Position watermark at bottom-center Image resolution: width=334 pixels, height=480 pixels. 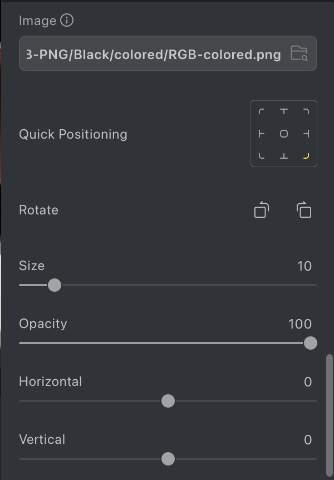pos(284,156)
